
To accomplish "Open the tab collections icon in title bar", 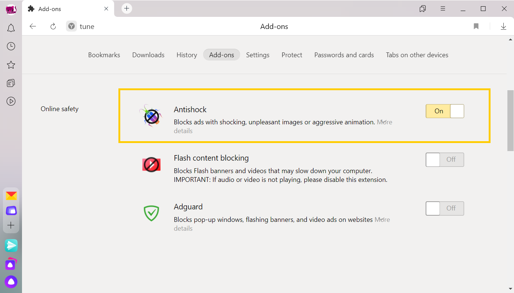I will click(423, 8).
